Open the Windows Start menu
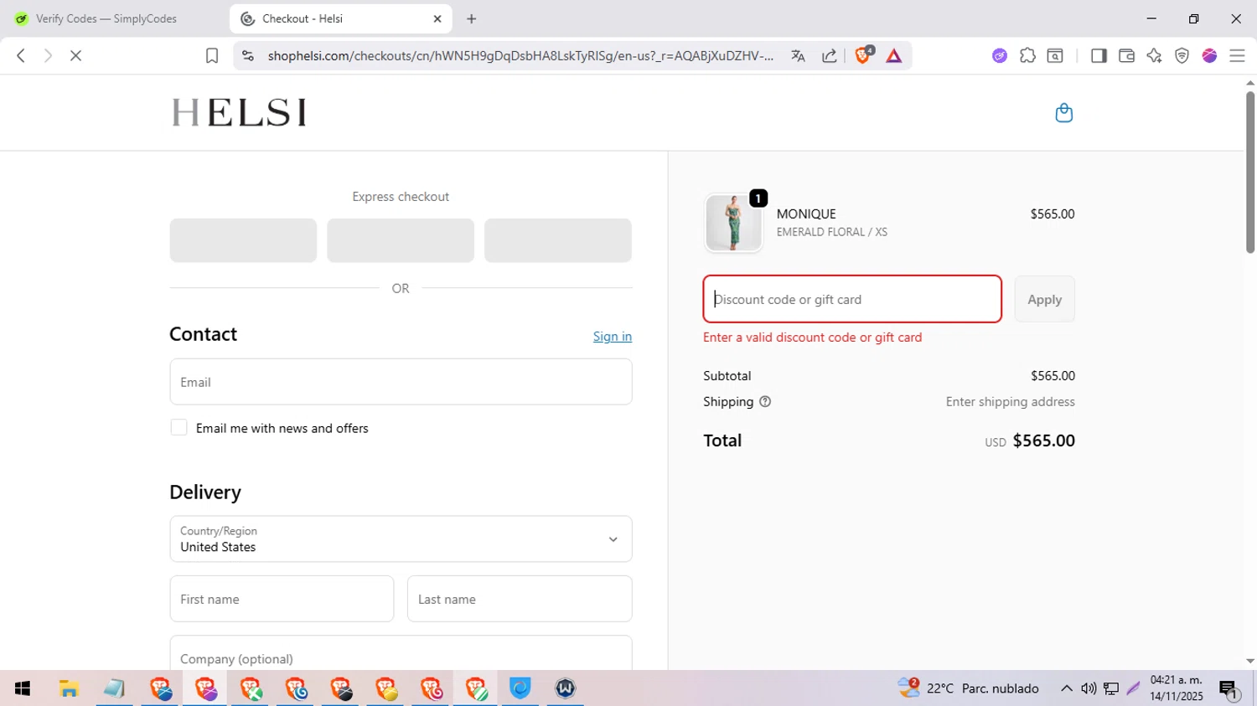The height and width of the screenshot is (706, 1257). click(23, 688)
